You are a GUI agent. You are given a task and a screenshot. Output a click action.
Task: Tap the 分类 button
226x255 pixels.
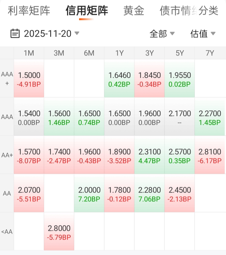coord(208,11)
